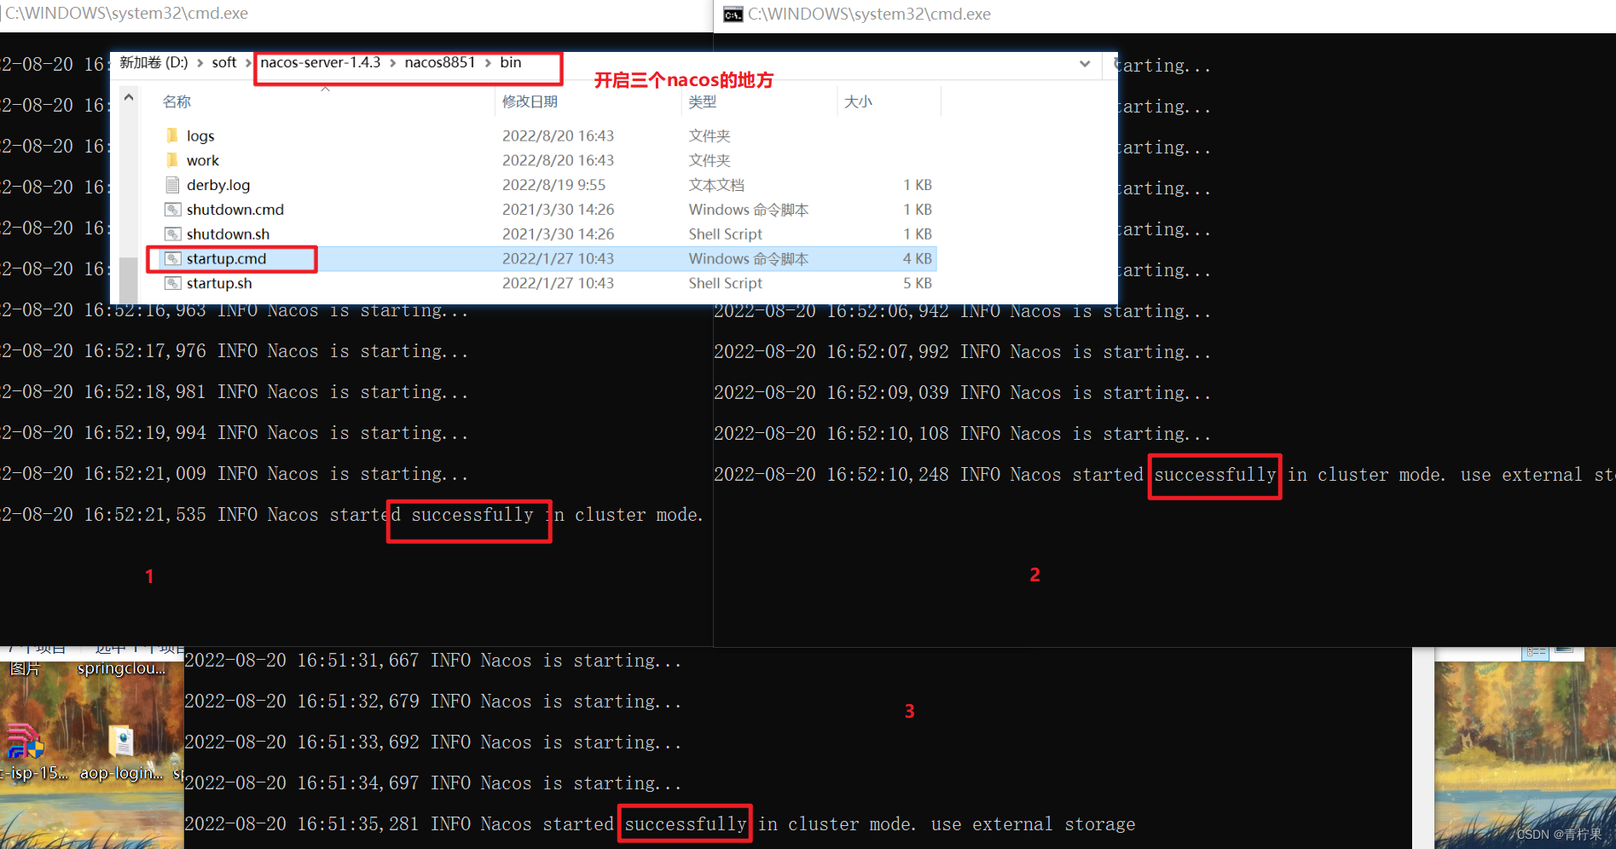This screenshot has height=849, width=1616.
Task: Select the startup.cmd script
Action: pyautogui.click(x=227, y=258)
